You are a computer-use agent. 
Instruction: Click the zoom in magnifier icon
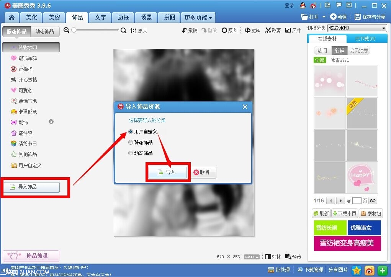[123, 30]
